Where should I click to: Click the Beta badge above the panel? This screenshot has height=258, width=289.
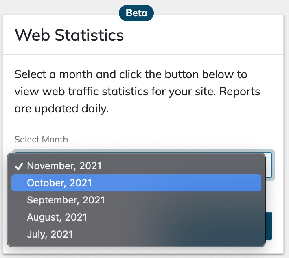pyautogui.click(x=136, y=13)
